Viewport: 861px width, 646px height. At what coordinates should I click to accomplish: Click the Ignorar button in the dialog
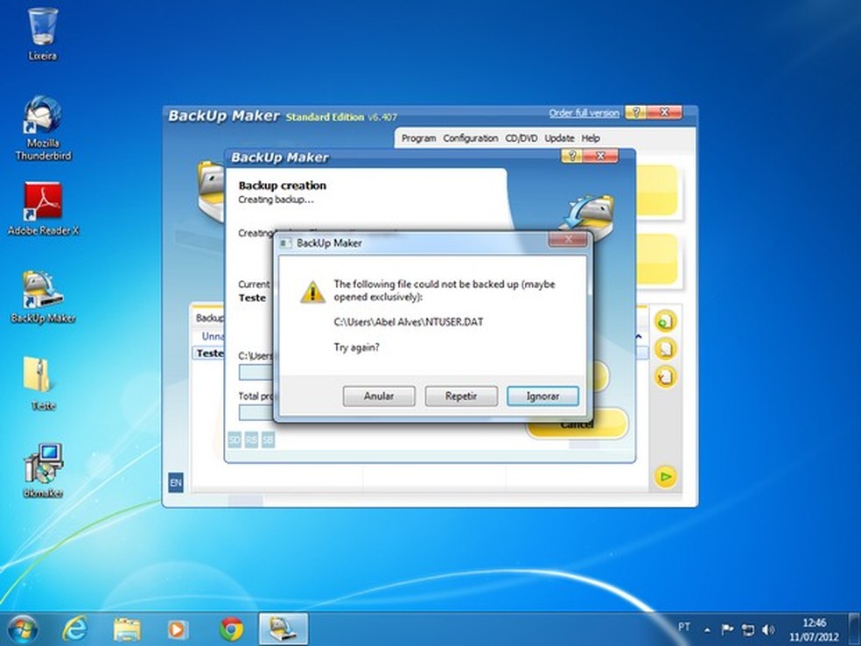pos(542,396)
